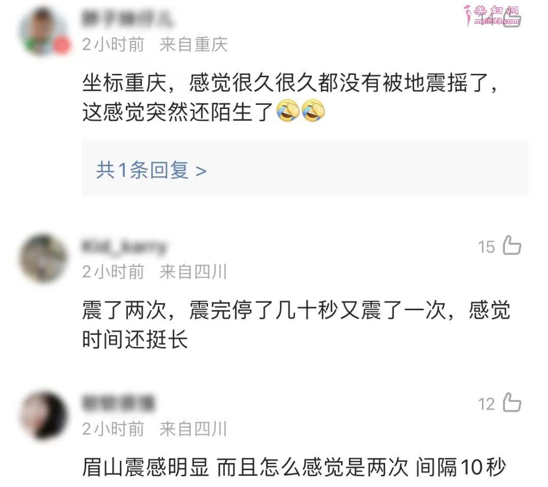
Task: Tap the like count 12
Action: tap(487, 404)
